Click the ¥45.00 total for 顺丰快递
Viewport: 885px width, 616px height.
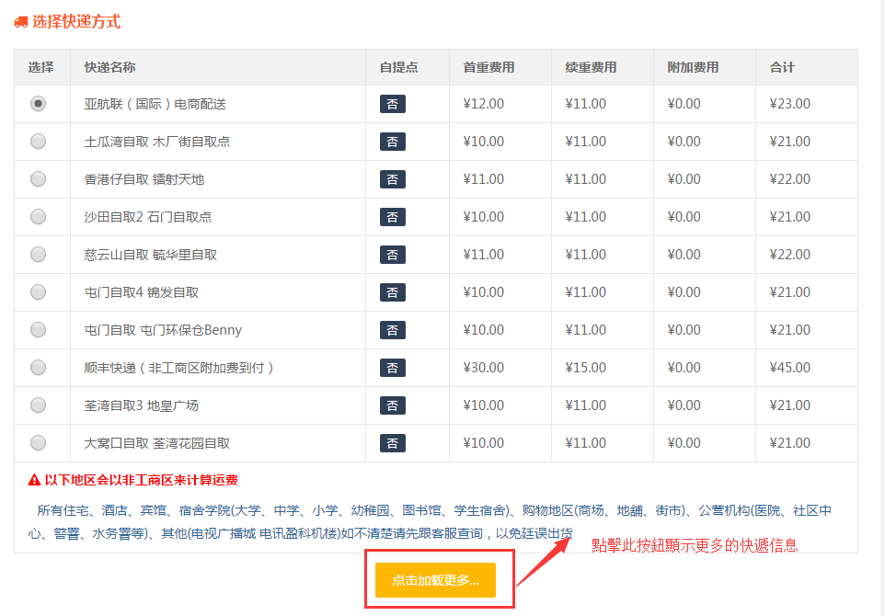pyautogui.click(x=790, y=368)
